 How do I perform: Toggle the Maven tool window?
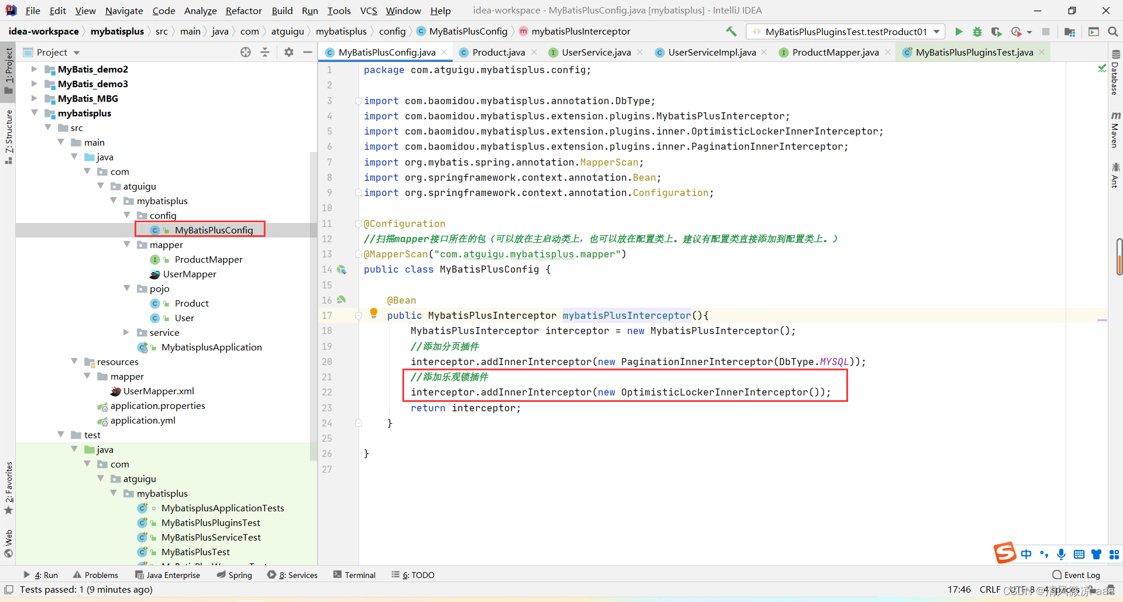pyautogui.click(x=1115, y=130)
